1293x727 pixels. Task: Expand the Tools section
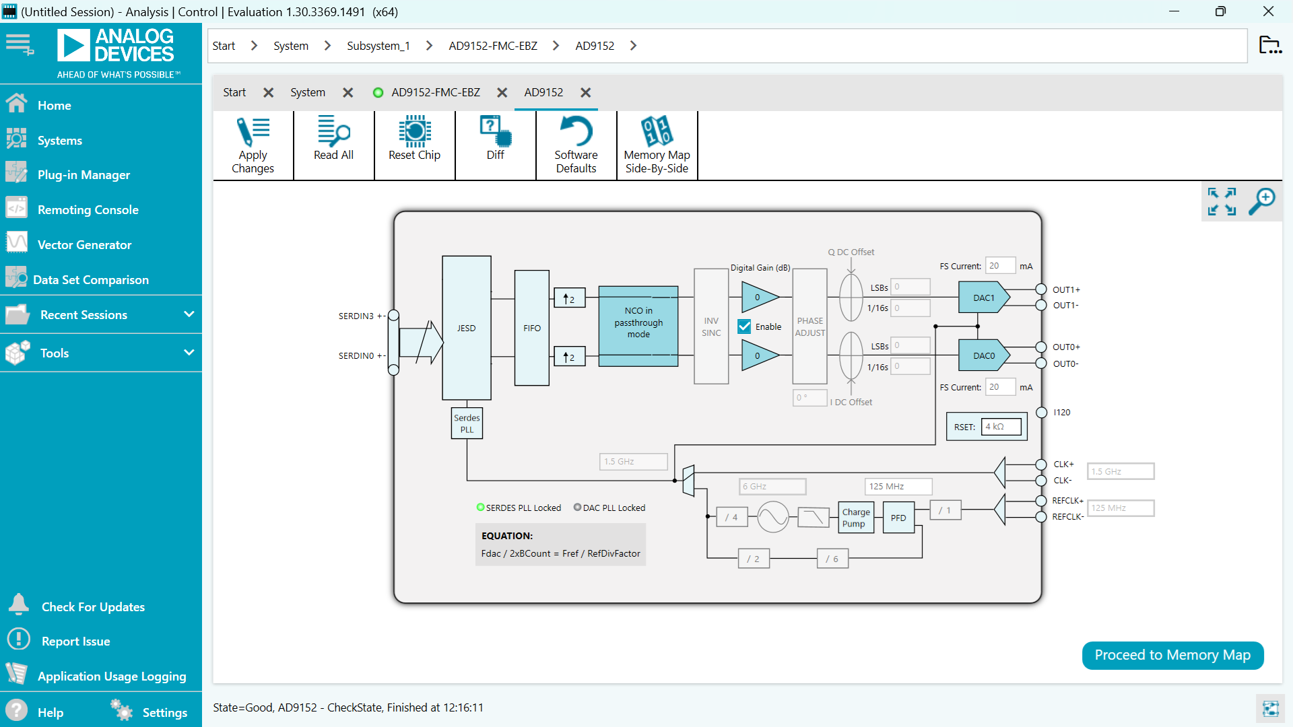point(189,353)
